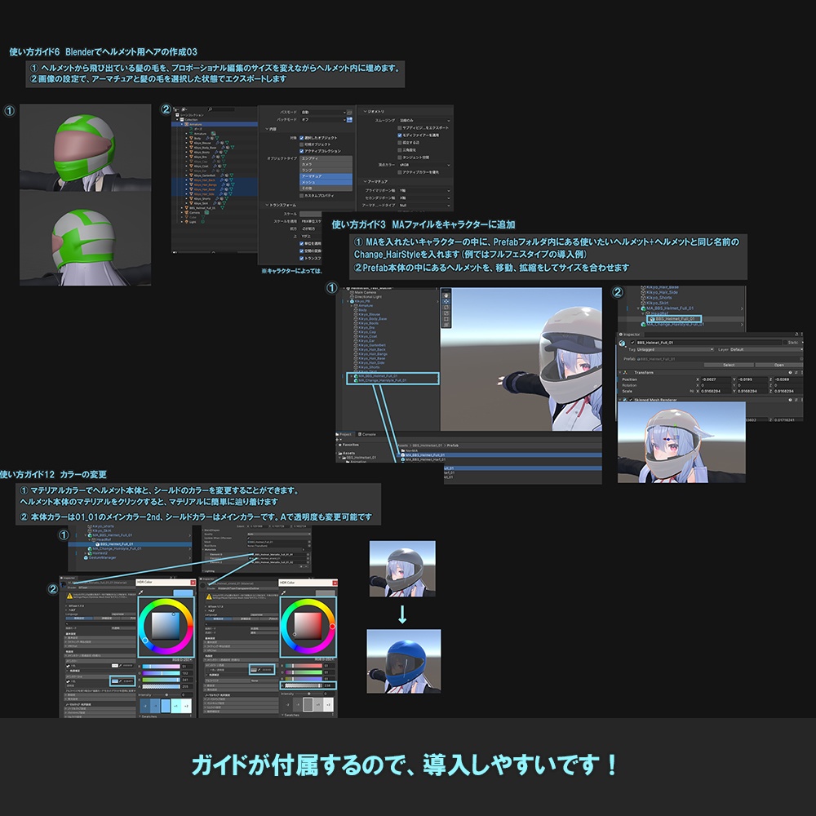Click the Select button in the prefab inspector
Screen dimensions: 816x816
tap(730, 365)
